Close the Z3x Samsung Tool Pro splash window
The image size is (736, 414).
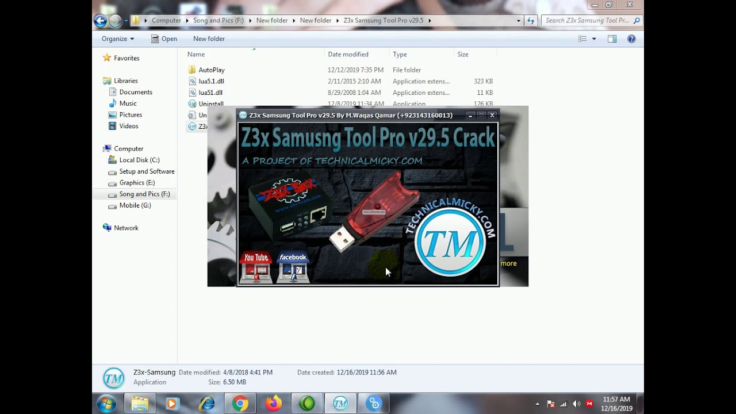492,115
